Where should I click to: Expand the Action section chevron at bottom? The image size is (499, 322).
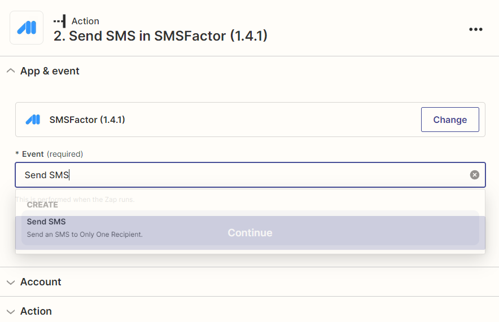pos(11,311)
